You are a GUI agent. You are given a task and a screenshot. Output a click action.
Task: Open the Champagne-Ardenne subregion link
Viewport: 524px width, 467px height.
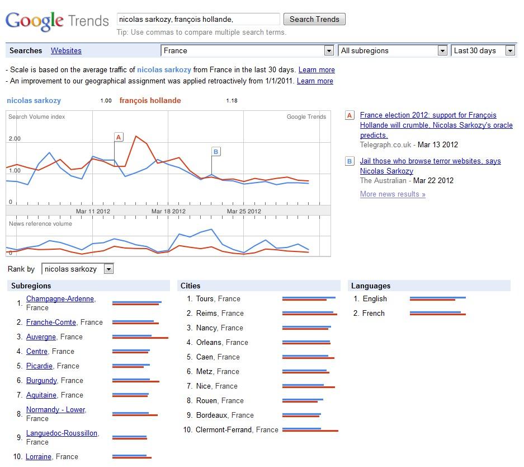pyautogui.click(x=59, y=298)
